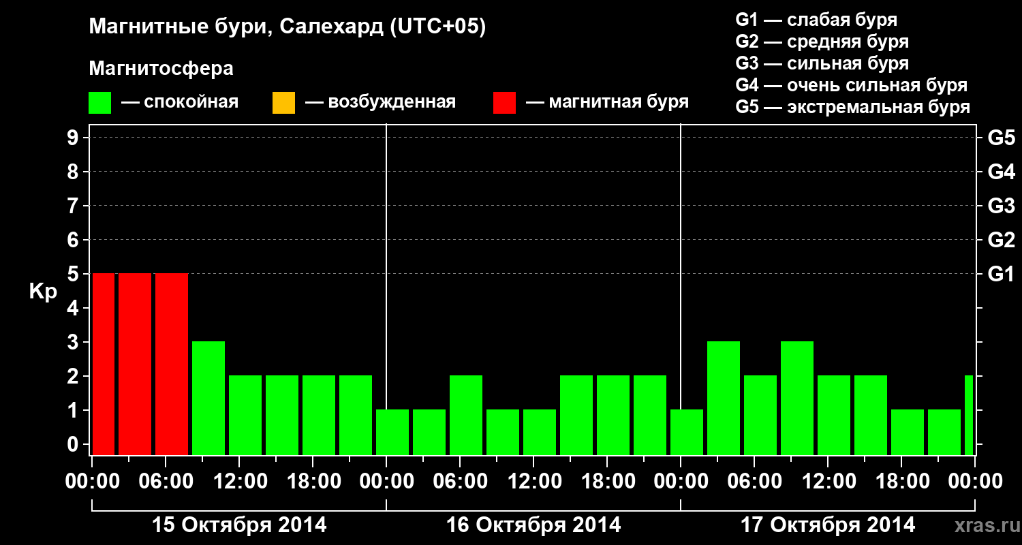
Task: Click the '— магнитная буря' legend label
Action: (607, 103)
